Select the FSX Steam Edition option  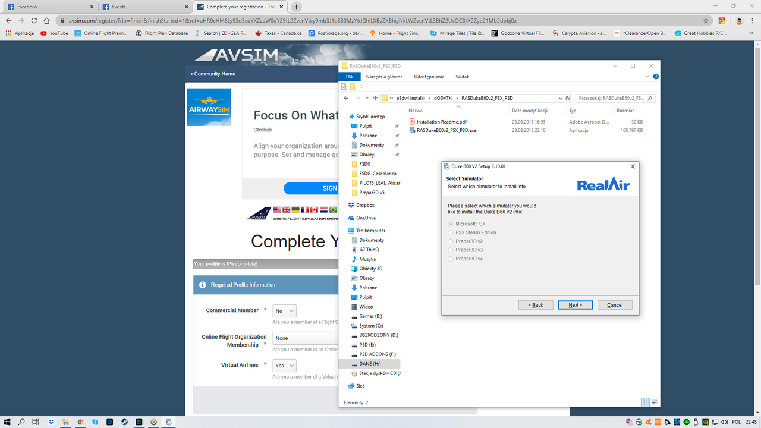(451, 232)
